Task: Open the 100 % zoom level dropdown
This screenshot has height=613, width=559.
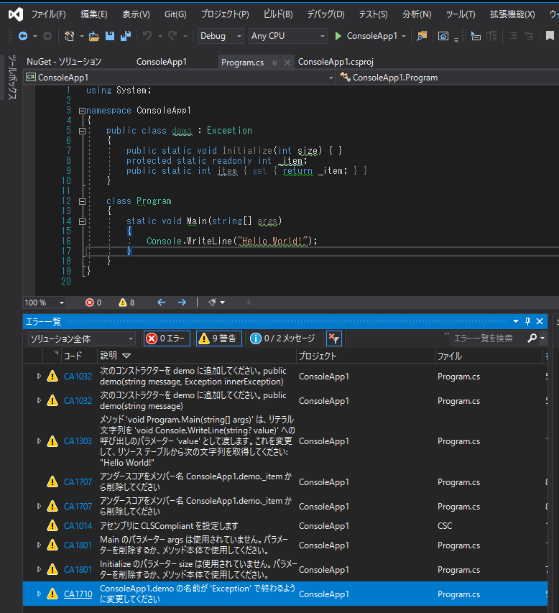Action: [43, 303]
